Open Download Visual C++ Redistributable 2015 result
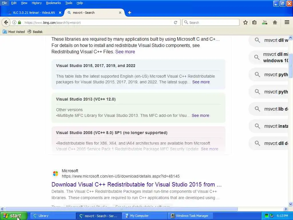This screenshot has width=293, height=220. (x=136, y=184)
